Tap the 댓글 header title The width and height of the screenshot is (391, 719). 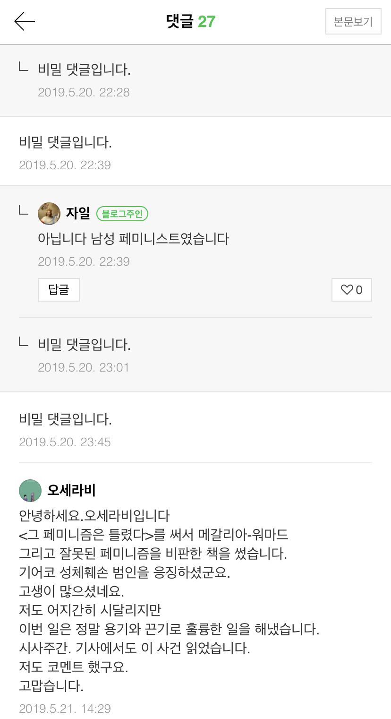point(180,22)
